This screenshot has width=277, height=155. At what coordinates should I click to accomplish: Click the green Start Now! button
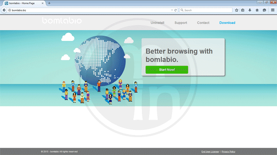coord(167,70)
